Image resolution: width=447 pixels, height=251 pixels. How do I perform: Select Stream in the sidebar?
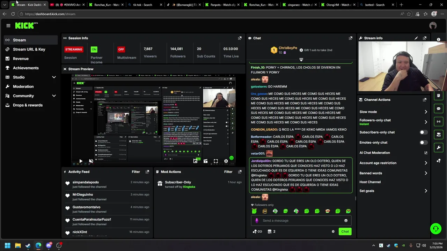pos(31,40)
